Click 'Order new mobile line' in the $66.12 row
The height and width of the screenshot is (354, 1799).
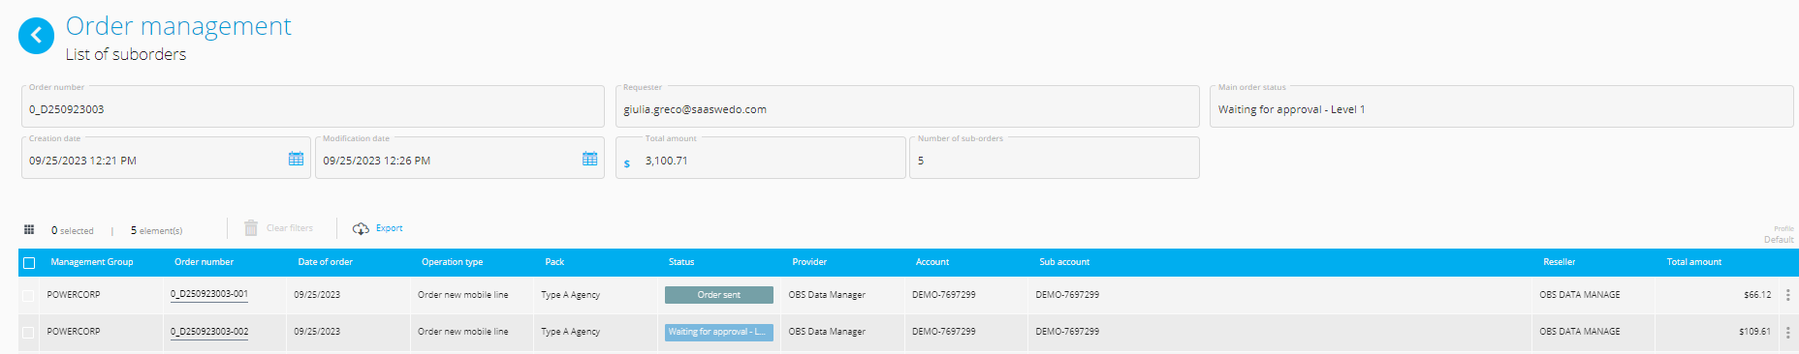[x=462, y=295]
